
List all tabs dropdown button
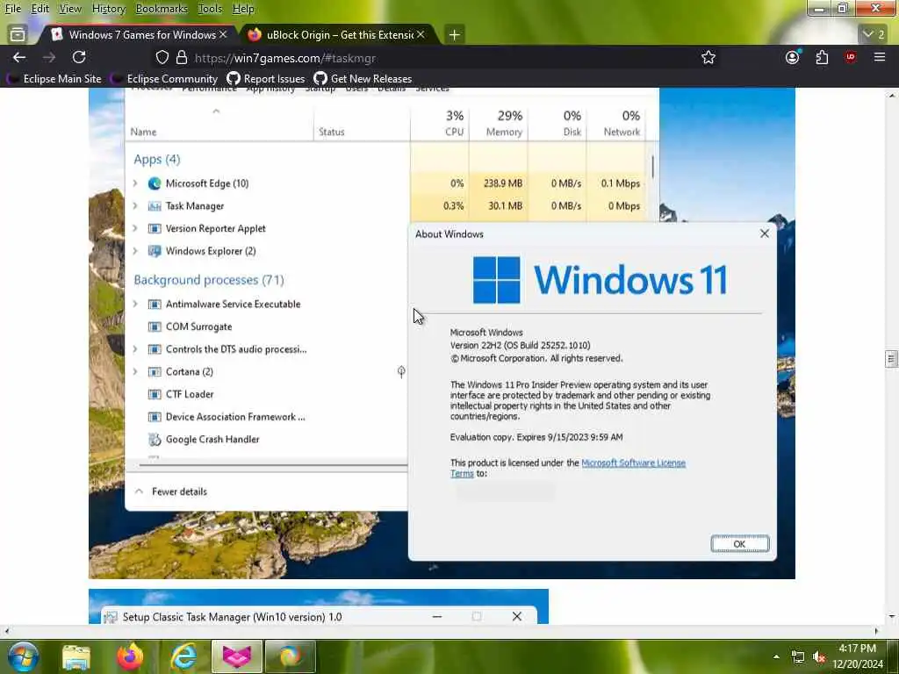(874, 34)
